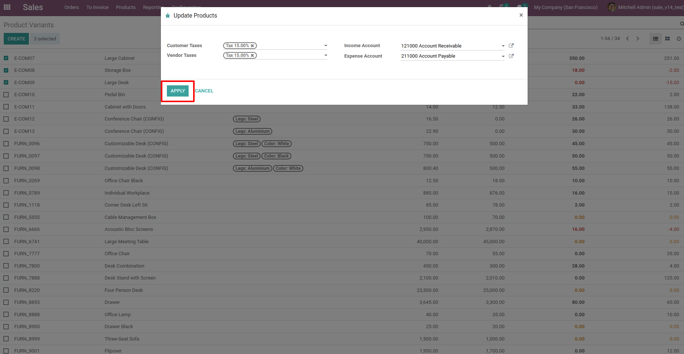Select the FURN_0269 Office Chair Black checkbox

point(6,180)
